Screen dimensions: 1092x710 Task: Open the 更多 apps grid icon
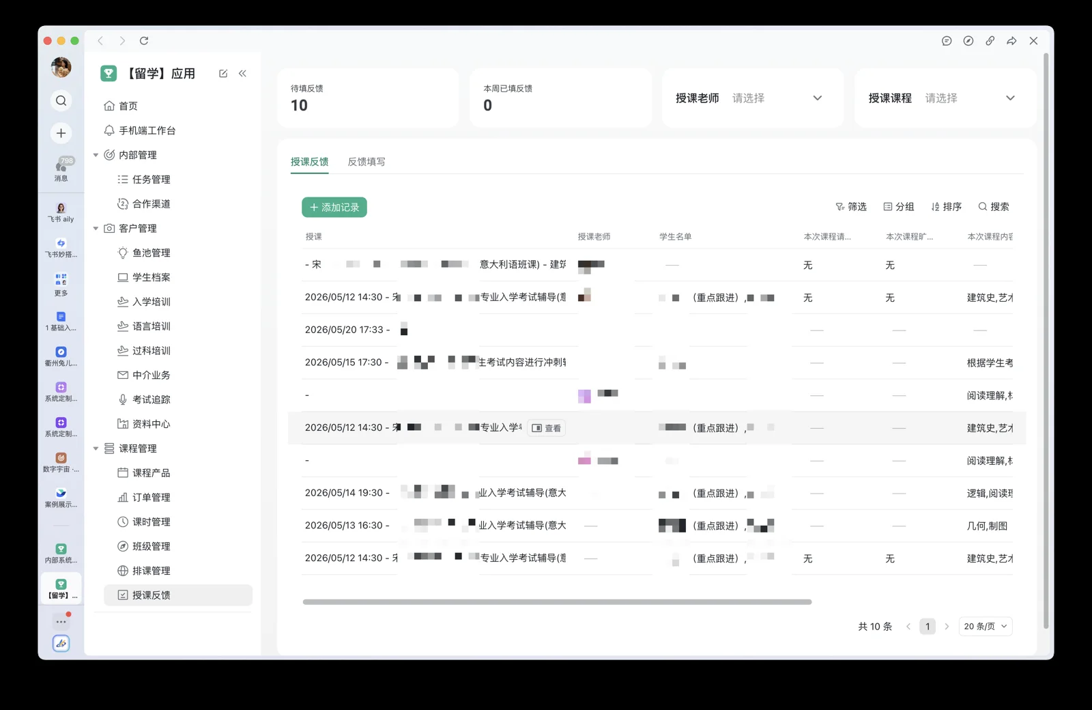click(x=61, y=284)
